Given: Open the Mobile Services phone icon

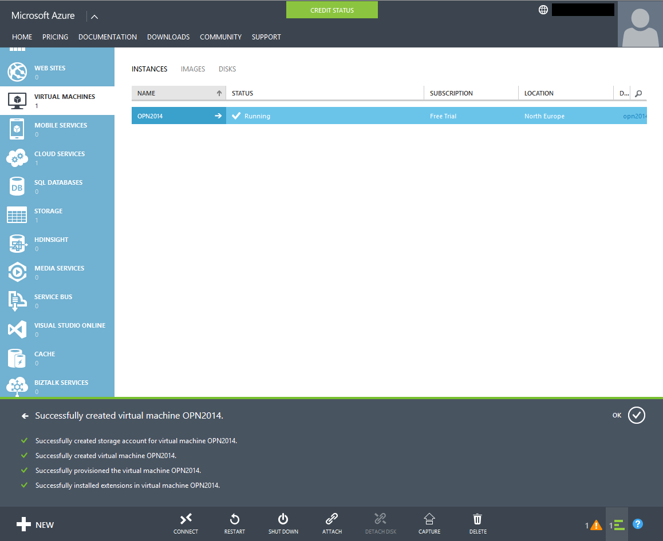Looking at the screenshot, I should click(x=17, y=129).
